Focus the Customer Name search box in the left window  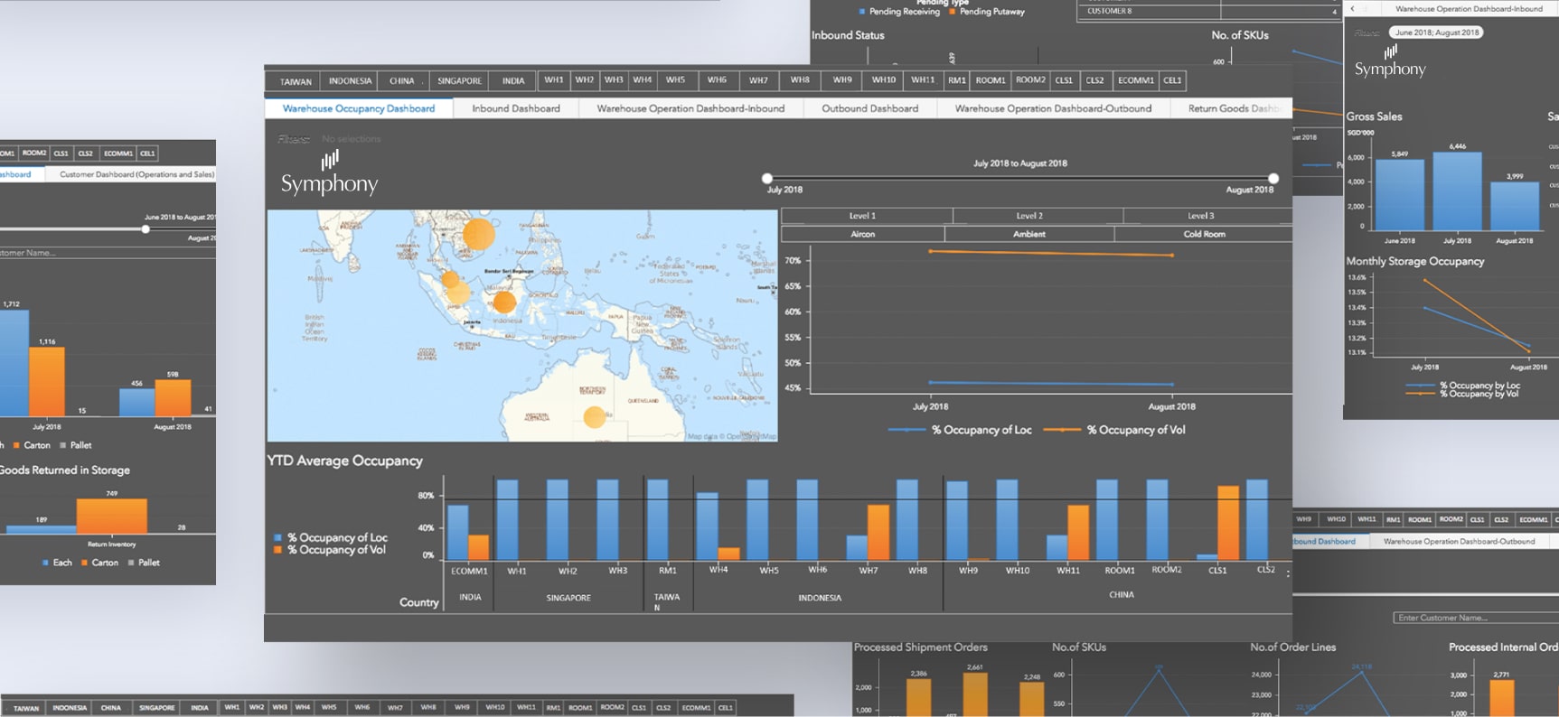click(108, 253)
